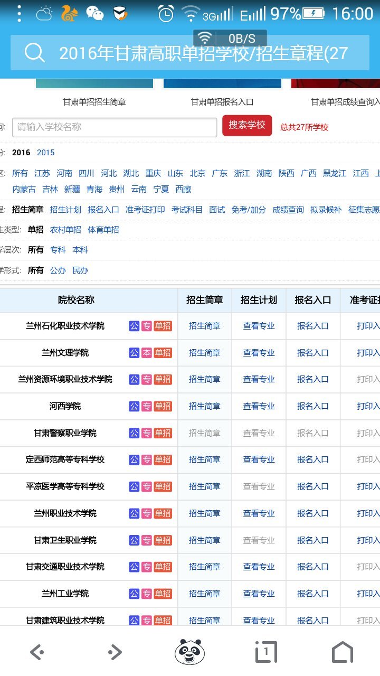Switch to the 招生计划 section tab

click(x=65, y=210)
